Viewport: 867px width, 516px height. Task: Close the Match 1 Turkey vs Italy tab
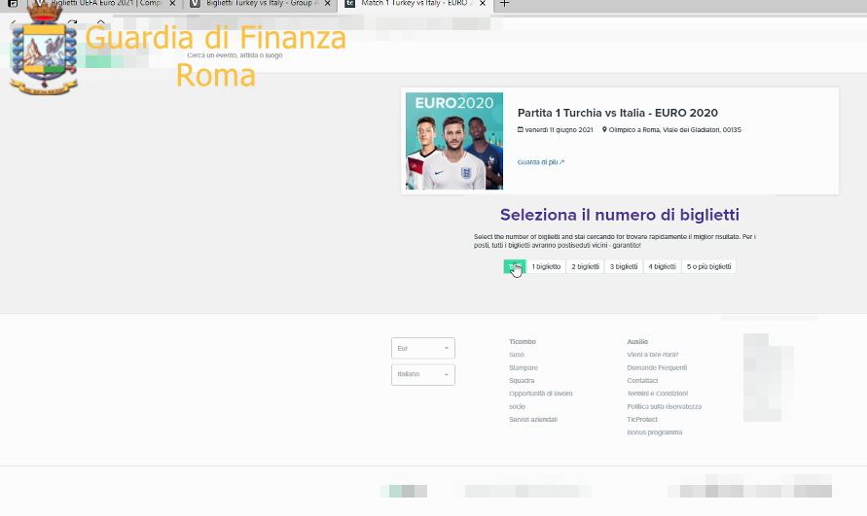(x=483, y=3)
